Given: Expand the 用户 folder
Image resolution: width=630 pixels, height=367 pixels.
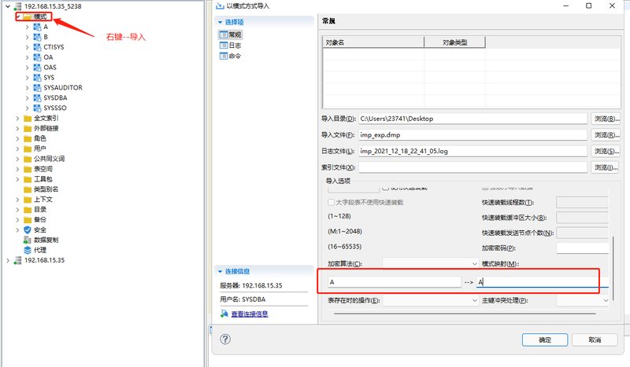Looking at the screenshot, I should 17,149.
